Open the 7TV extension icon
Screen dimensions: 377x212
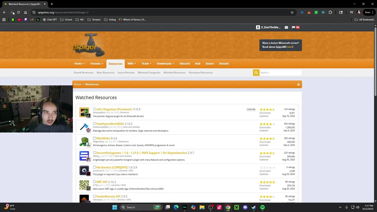tap(323, 12)
